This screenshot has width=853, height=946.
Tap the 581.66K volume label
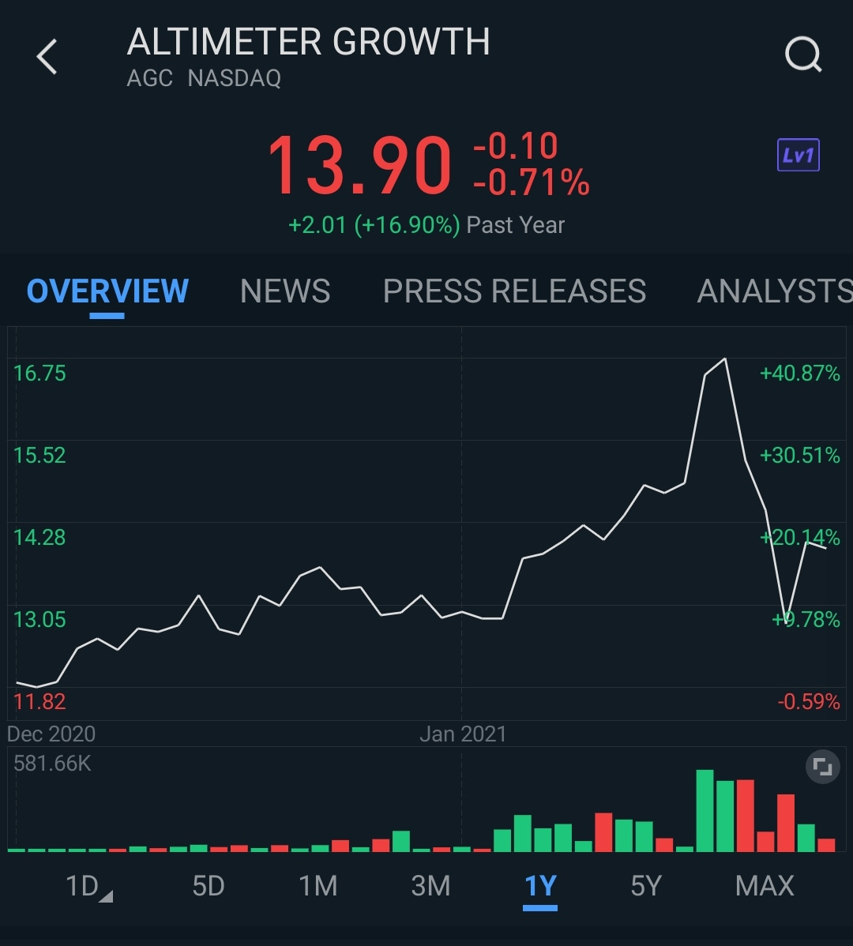52,763
